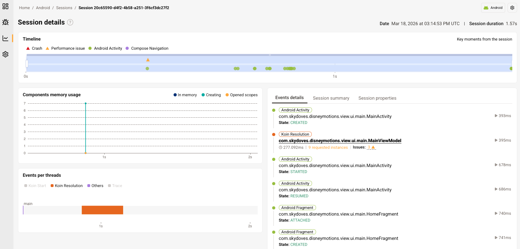
Task: Open the bug issues icon in sidebar
Action: point(5,22)
